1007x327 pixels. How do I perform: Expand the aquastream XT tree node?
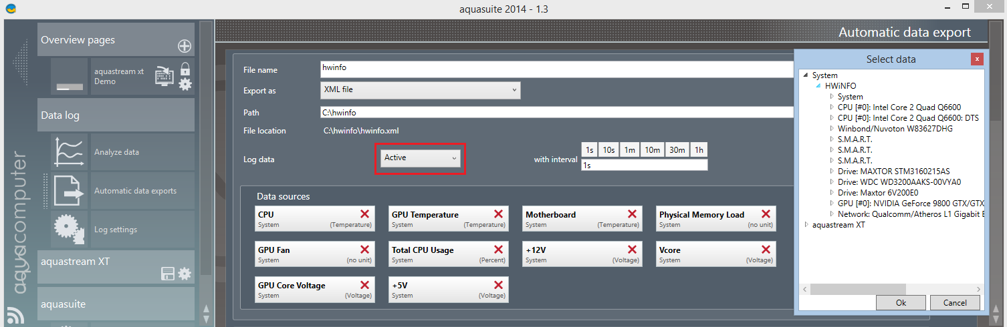pos(806,225)
